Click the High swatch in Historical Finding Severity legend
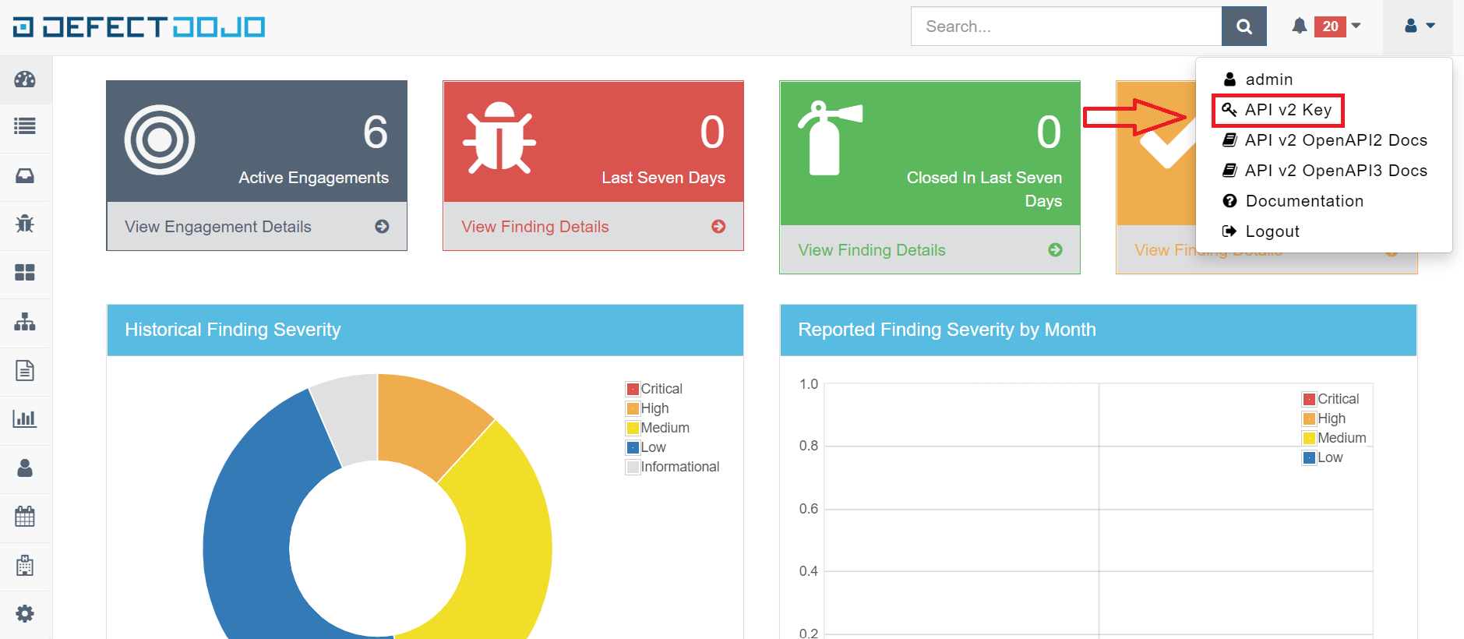1464x639 pixels. 633,408
